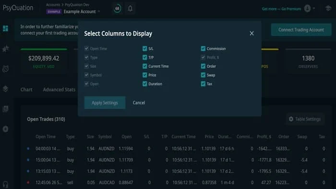Go to Accounts breadcrumb link
336x189 pixels.
(53, 5)
